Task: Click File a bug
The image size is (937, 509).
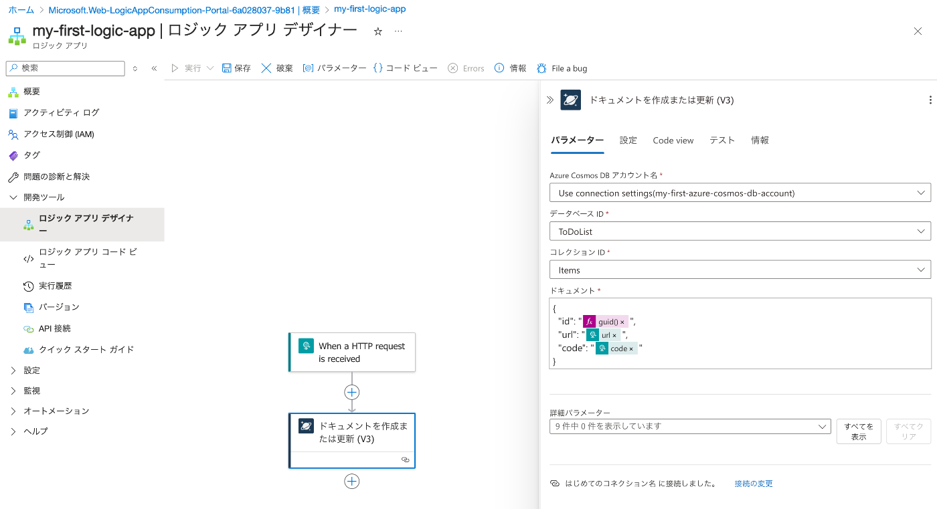Action: [562, 68]
